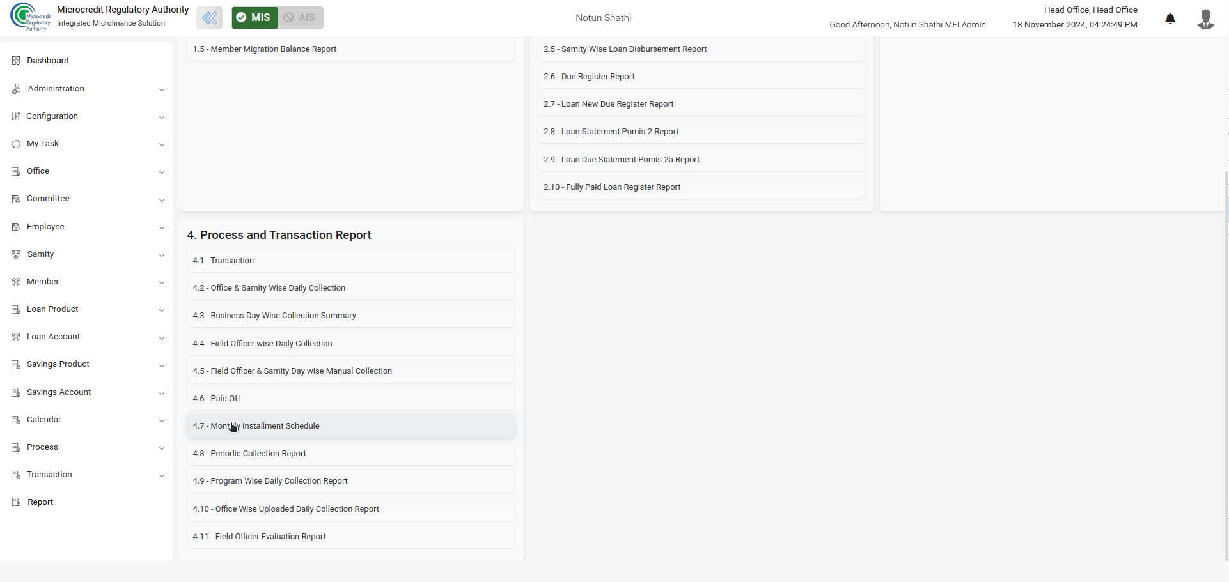1229x582 pixels.
Task: Open 2.10 - Fully Paid Loan Register Report
Action: [x=701, y=187]
